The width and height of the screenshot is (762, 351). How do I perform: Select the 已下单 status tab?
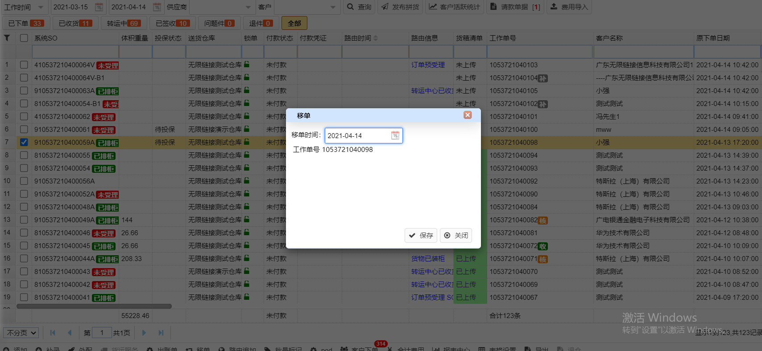[25, 23]
